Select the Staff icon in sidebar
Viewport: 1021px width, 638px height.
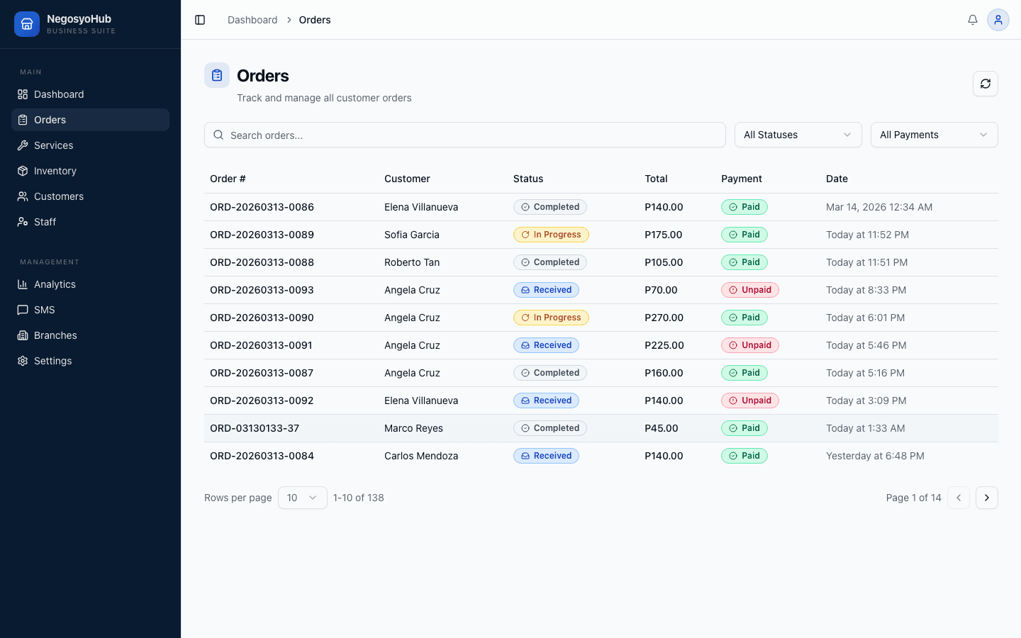click(x=22, y=221)
